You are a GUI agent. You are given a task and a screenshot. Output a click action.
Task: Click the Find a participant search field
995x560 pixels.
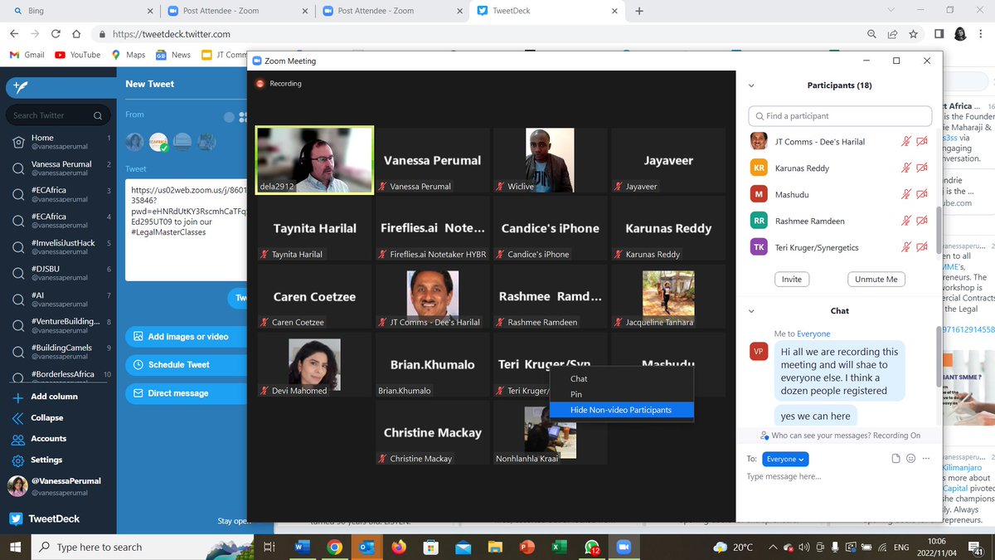pyautogui.click(x=839, y=116)
